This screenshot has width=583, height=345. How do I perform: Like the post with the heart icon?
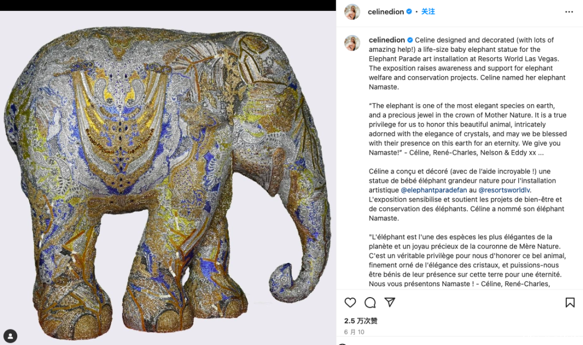pyautogui.click(x=350, y=302)
